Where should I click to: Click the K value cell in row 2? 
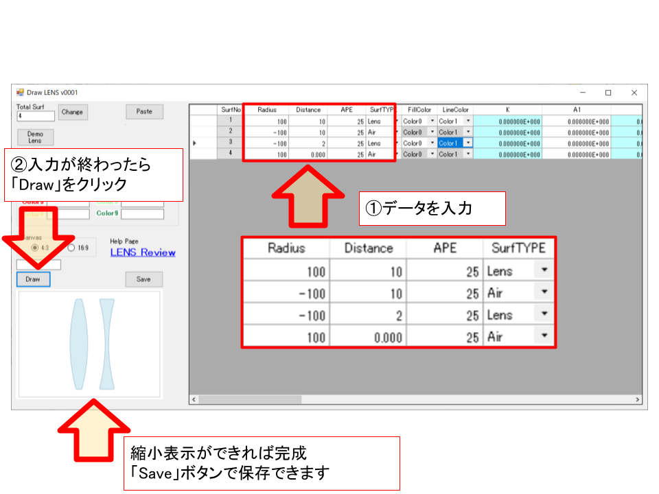click(x=508, y=132)
